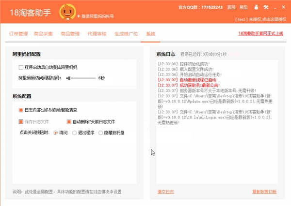
Task: Click the 未授权,点击这里授权 authorization text
Action: click(268, 20)
